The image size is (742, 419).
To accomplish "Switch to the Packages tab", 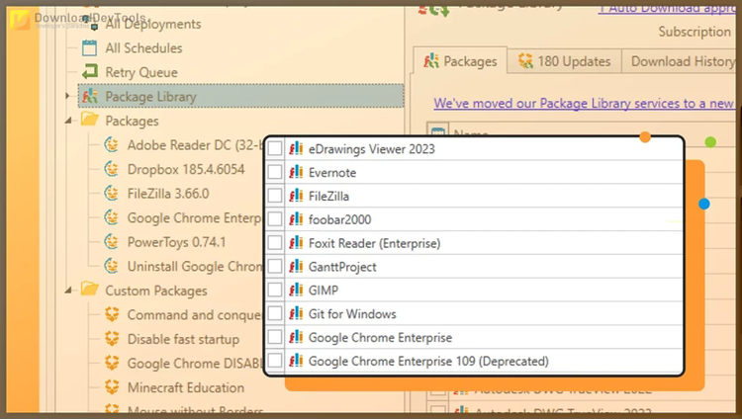I will click(x=460, y=61).
